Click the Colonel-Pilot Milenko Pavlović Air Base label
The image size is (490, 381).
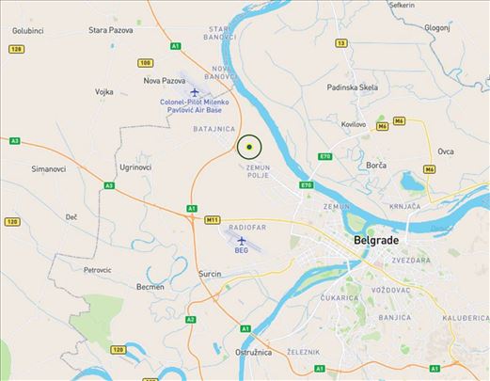coord(195,106)
